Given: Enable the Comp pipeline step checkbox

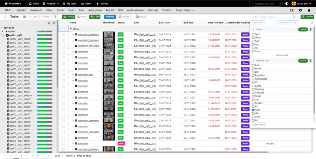Looking at the screenshot, I should point(253,86).
